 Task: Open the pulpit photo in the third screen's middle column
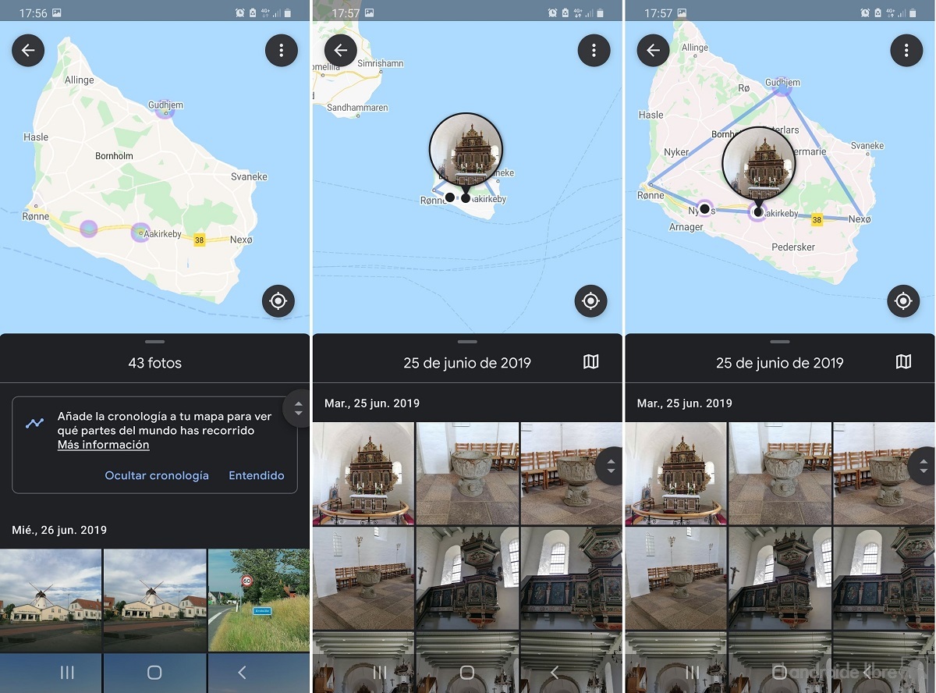(780, 577)
